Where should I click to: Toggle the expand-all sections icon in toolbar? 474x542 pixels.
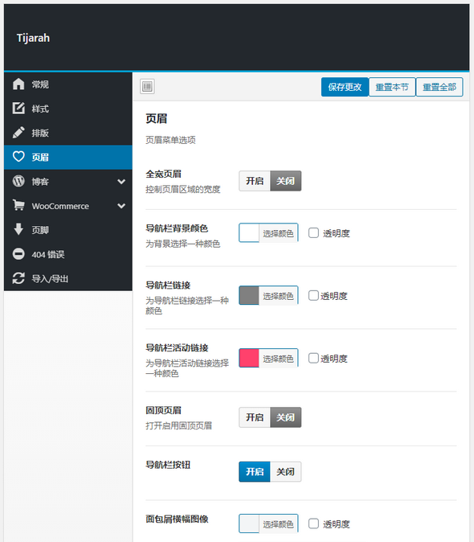147,86
